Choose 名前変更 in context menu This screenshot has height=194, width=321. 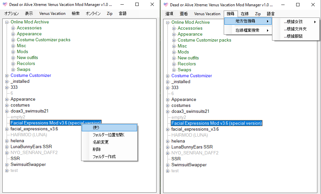109,142
